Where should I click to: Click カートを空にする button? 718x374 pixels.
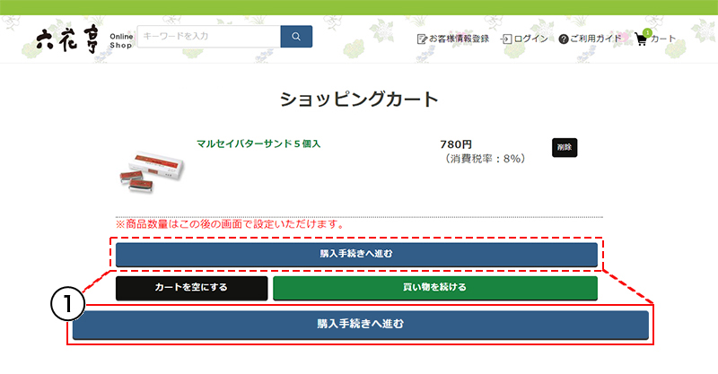coord(191,288)
